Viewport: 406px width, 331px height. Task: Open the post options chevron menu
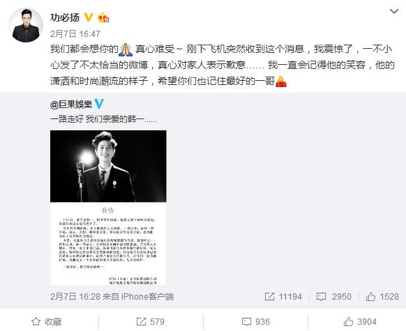(x=394, y=12)
